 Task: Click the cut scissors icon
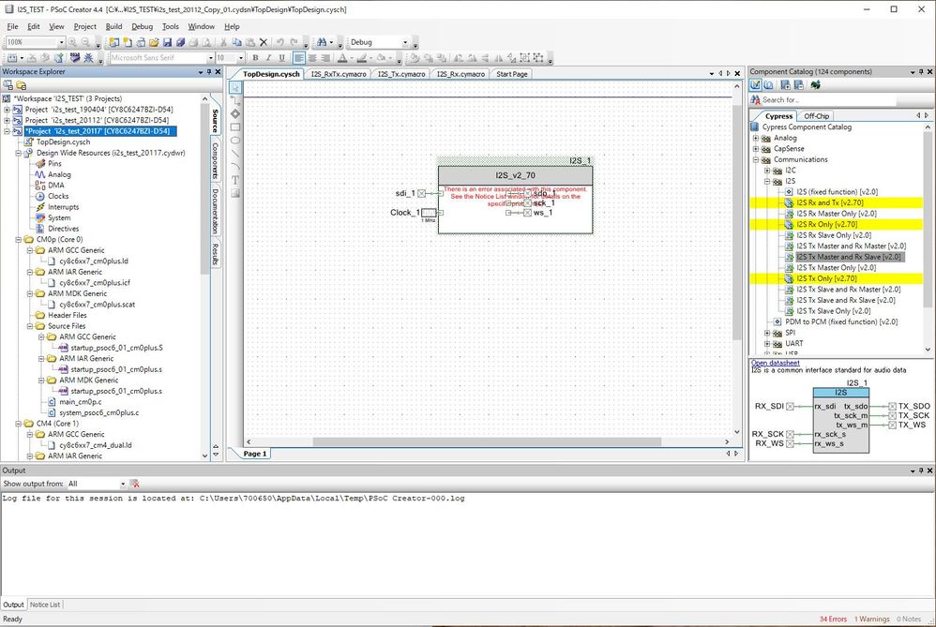[223, 42]
